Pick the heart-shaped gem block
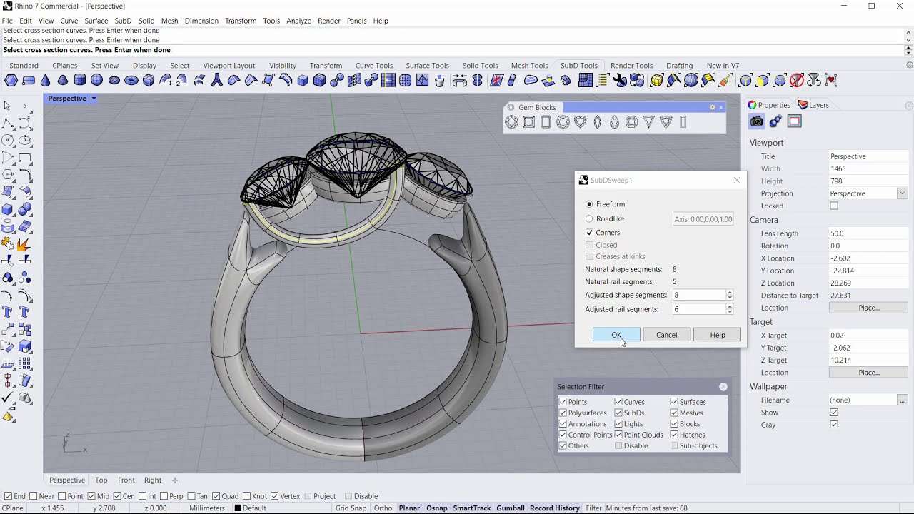The width and height of the screenshot is (914, 514). 580,122
